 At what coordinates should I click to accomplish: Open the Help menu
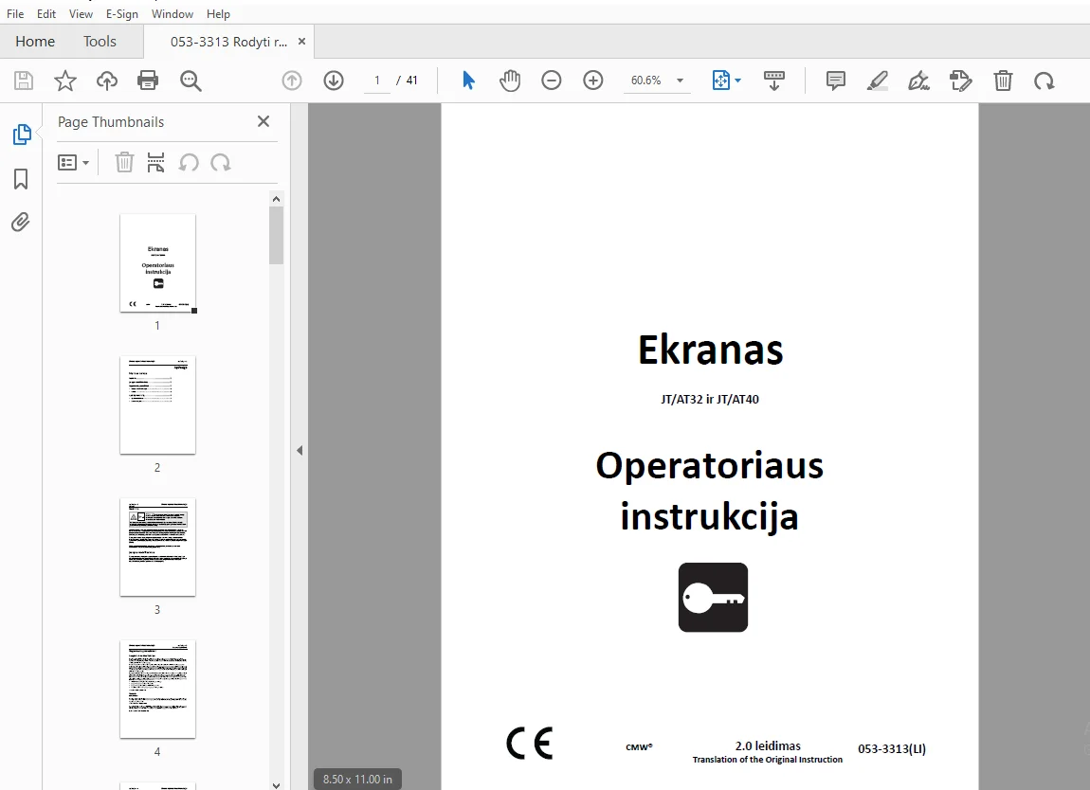pyautogui.click(x=218, y=14)
